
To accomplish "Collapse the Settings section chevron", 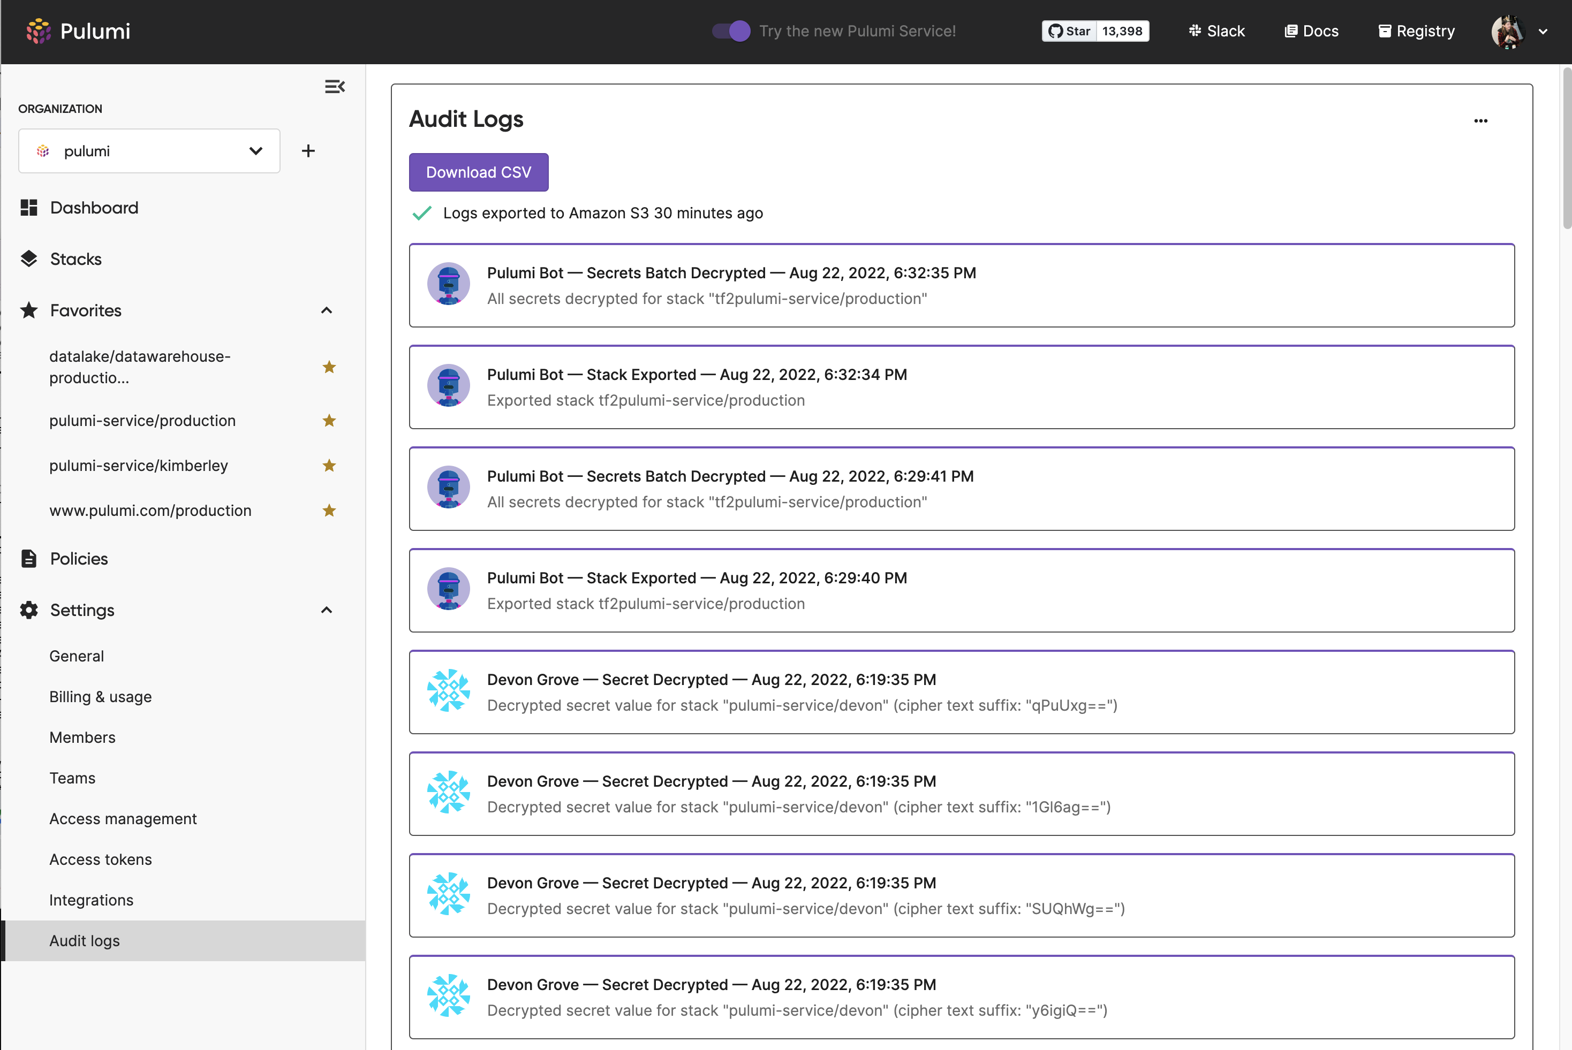I will click(x=327, y=610).
